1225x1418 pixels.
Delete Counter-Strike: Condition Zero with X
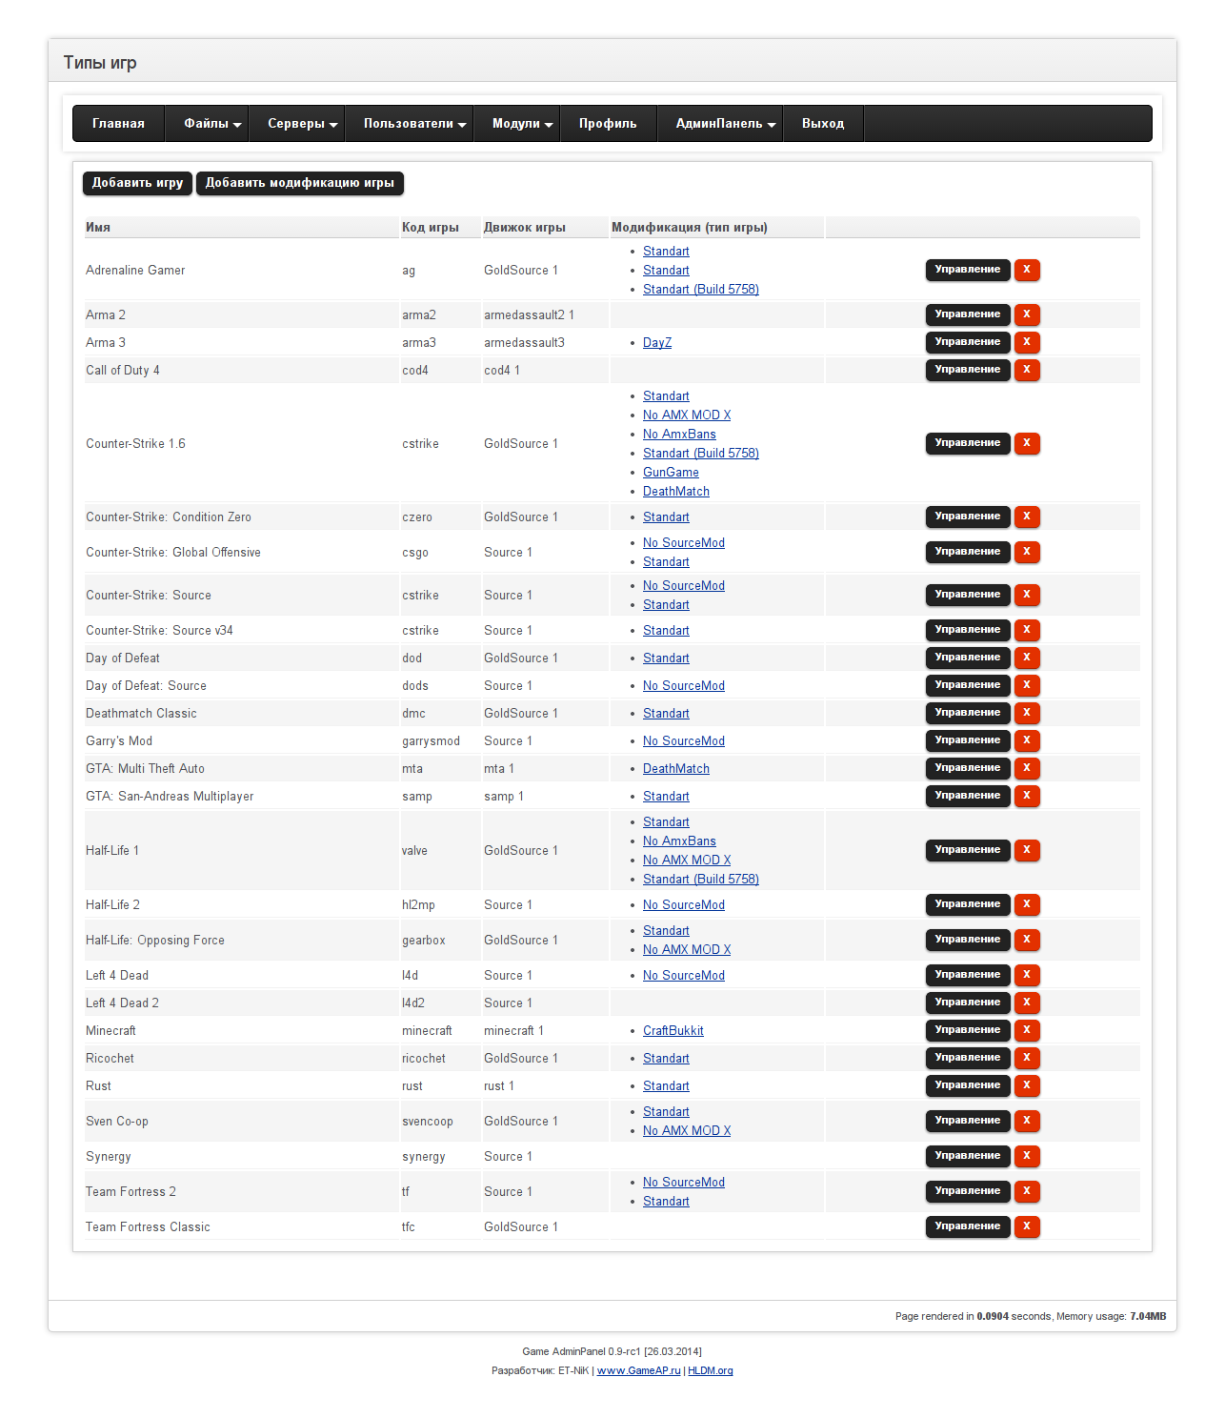[1027, 517]
